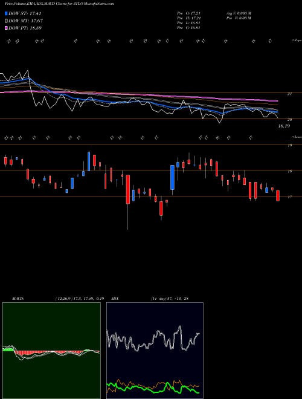Click the chart title mentioning ATLO MunafaSutra.com

(59, 4)
